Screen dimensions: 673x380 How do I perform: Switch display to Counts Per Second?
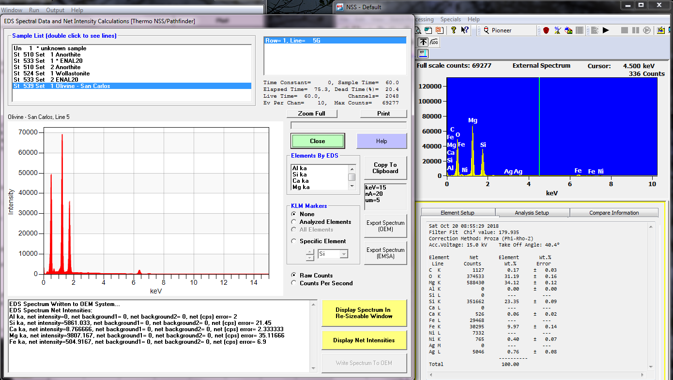click(293, 283)
